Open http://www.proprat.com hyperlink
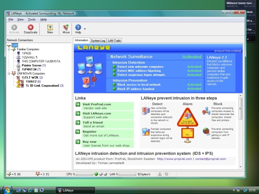This screenshot has height=194, width=259. point(175,159)
